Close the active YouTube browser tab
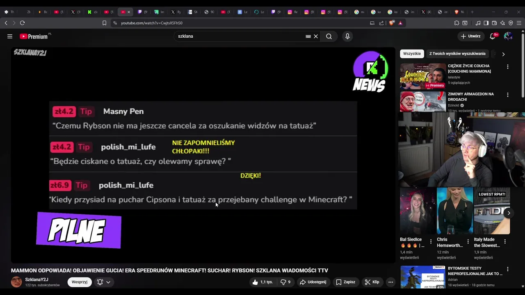This screenshot has height=295, width=525. click(x=128, y=12)
